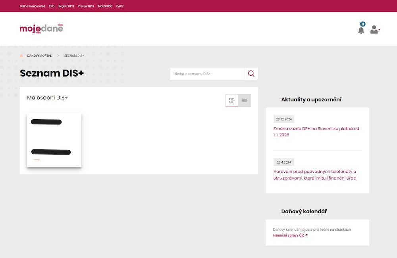Open the user account menu
This screenshot has height=258, width=397.
pos(374,30)
